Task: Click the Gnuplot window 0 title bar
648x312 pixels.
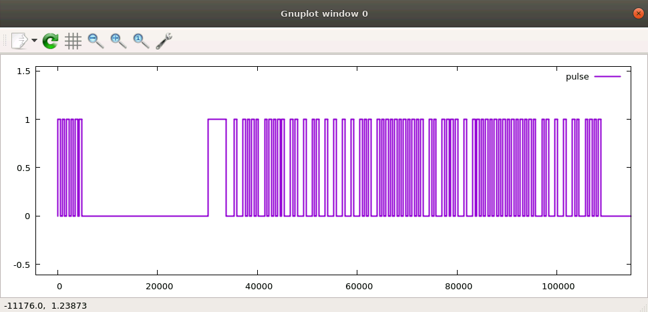Action: tap(324, 13)
